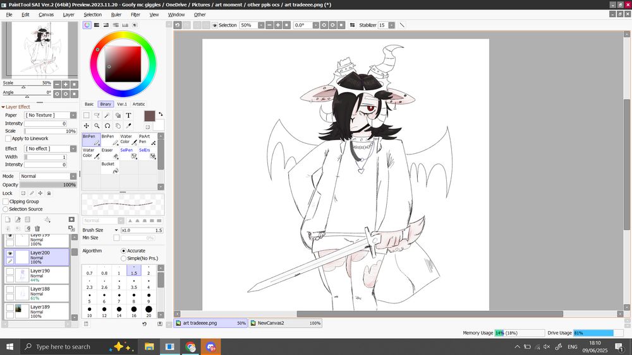Toggle the Min Size checkbox
The height and width of the screenshot is (355, 632).
(116, 238)
